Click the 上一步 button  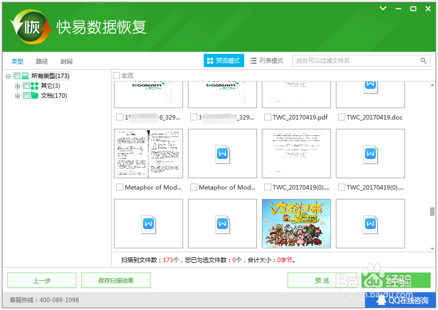click(41, 280)
